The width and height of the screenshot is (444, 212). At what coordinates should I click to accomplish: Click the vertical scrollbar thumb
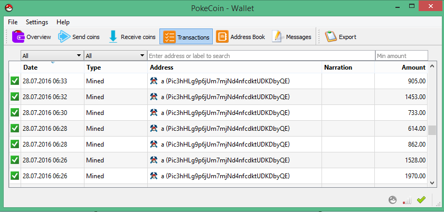(432, 130)
